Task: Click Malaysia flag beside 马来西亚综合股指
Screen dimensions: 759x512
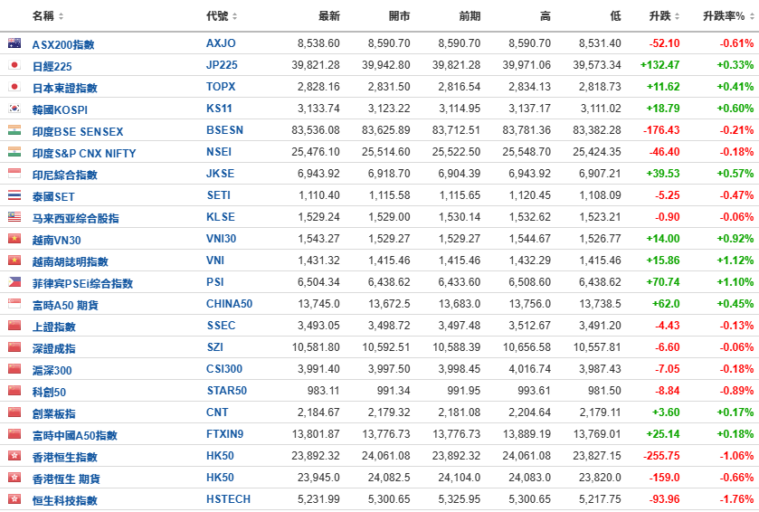Action: coord(14,217)
